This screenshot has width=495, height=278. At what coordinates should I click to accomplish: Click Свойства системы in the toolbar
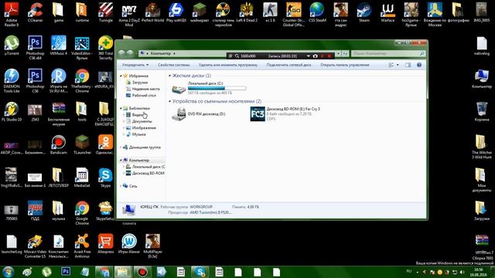point(173,65)
